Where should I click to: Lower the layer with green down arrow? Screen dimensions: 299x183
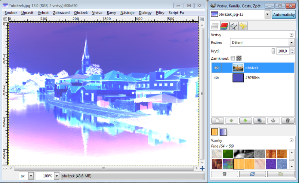[246, 121]
